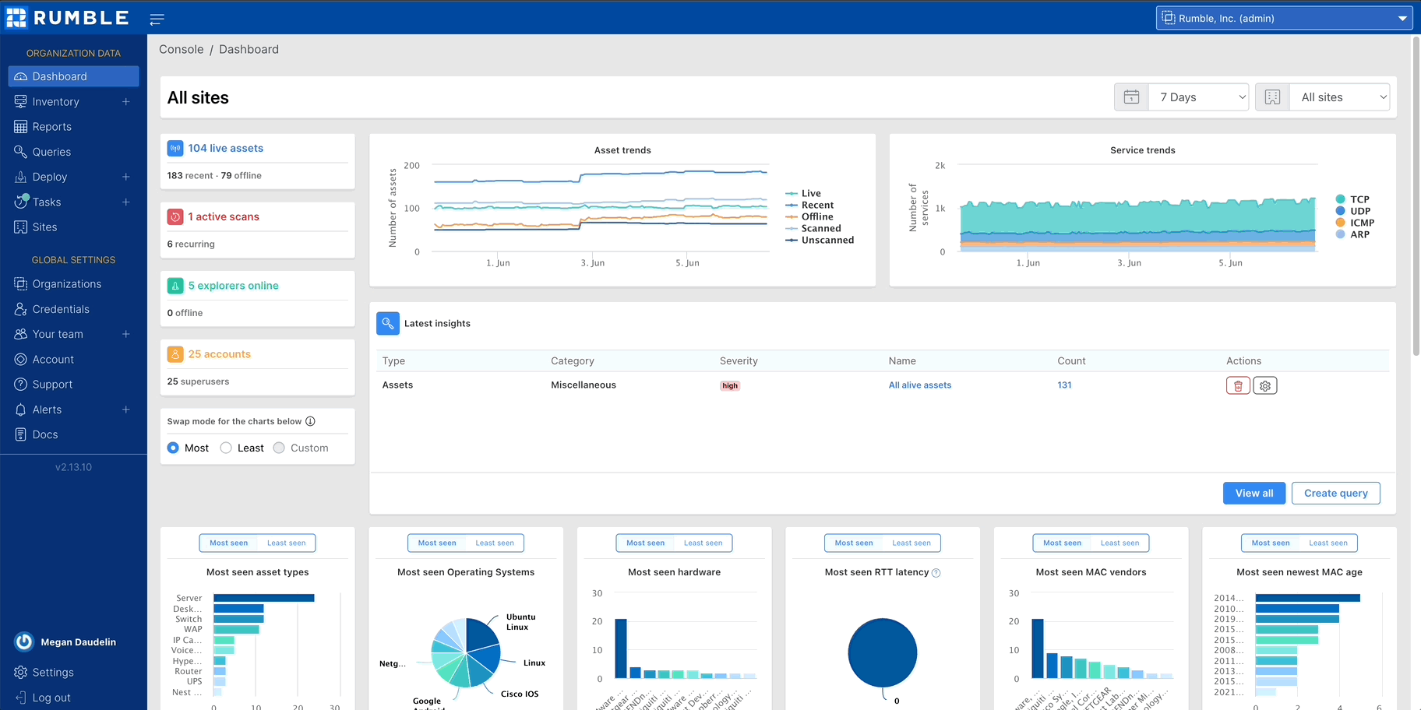Click the View all button for insights
This screenshot has height=710, width=1421.
coord(1254,493)
